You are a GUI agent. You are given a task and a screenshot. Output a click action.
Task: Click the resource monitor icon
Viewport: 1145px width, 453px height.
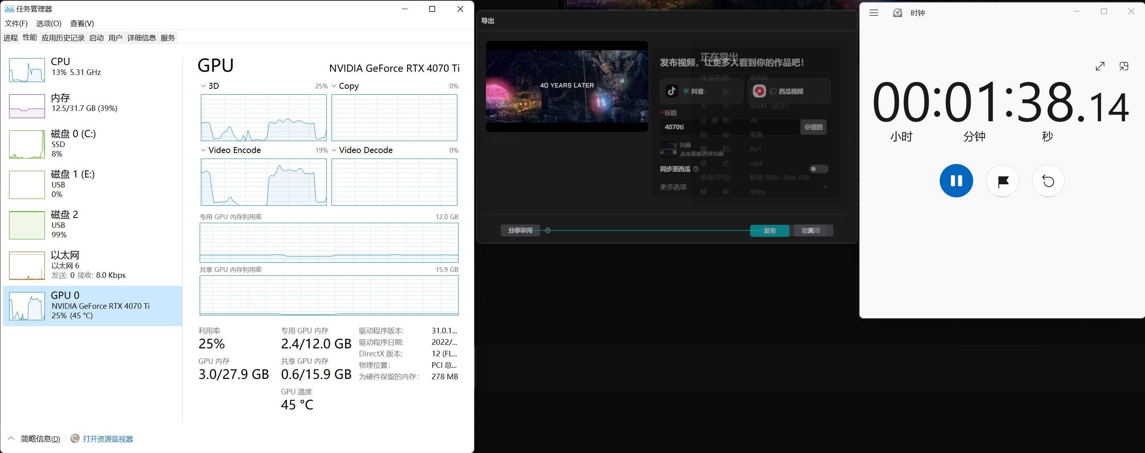coord(75,439)
